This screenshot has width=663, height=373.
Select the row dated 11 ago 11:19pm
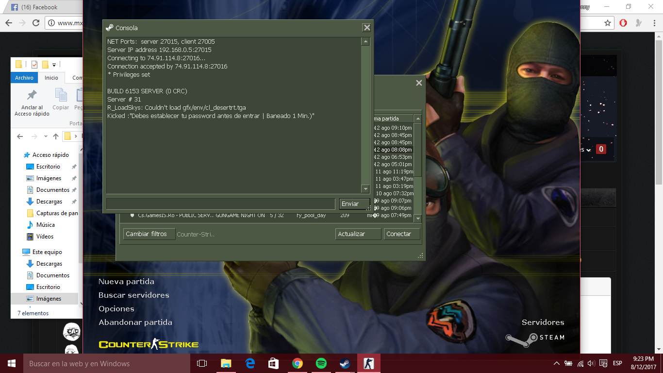[x=393, y=172]
